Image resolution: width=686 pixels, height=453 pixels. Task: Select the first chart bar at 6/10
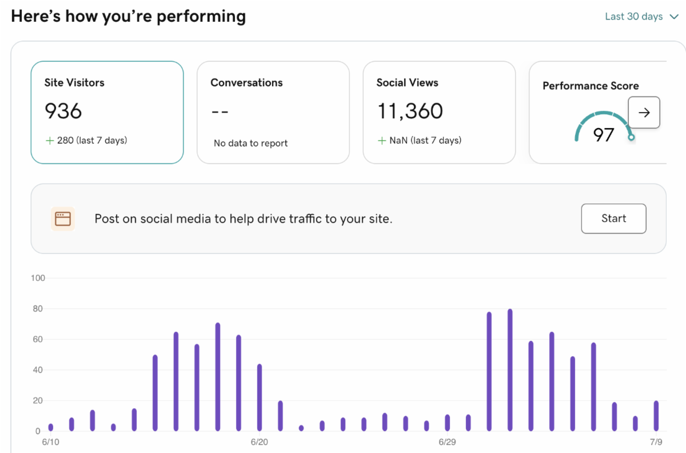pos(51,427)
